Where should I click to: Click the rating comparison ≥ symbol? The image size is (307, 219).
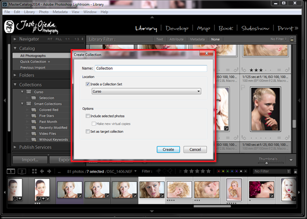click(x=180, y=171)
